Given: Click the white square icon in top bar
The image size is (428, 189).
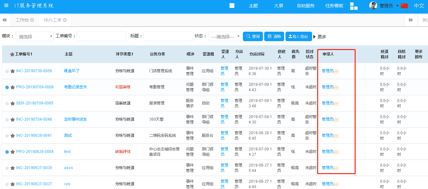Looking at the screenshot, I should [232, 6].
